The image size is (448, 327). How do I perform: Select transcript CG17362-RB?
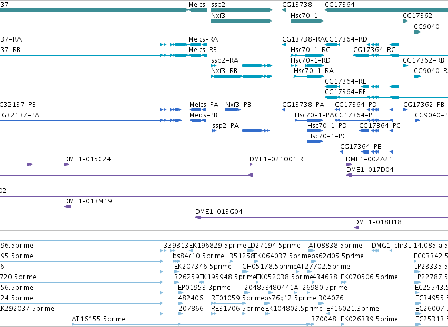click(423, 60)
